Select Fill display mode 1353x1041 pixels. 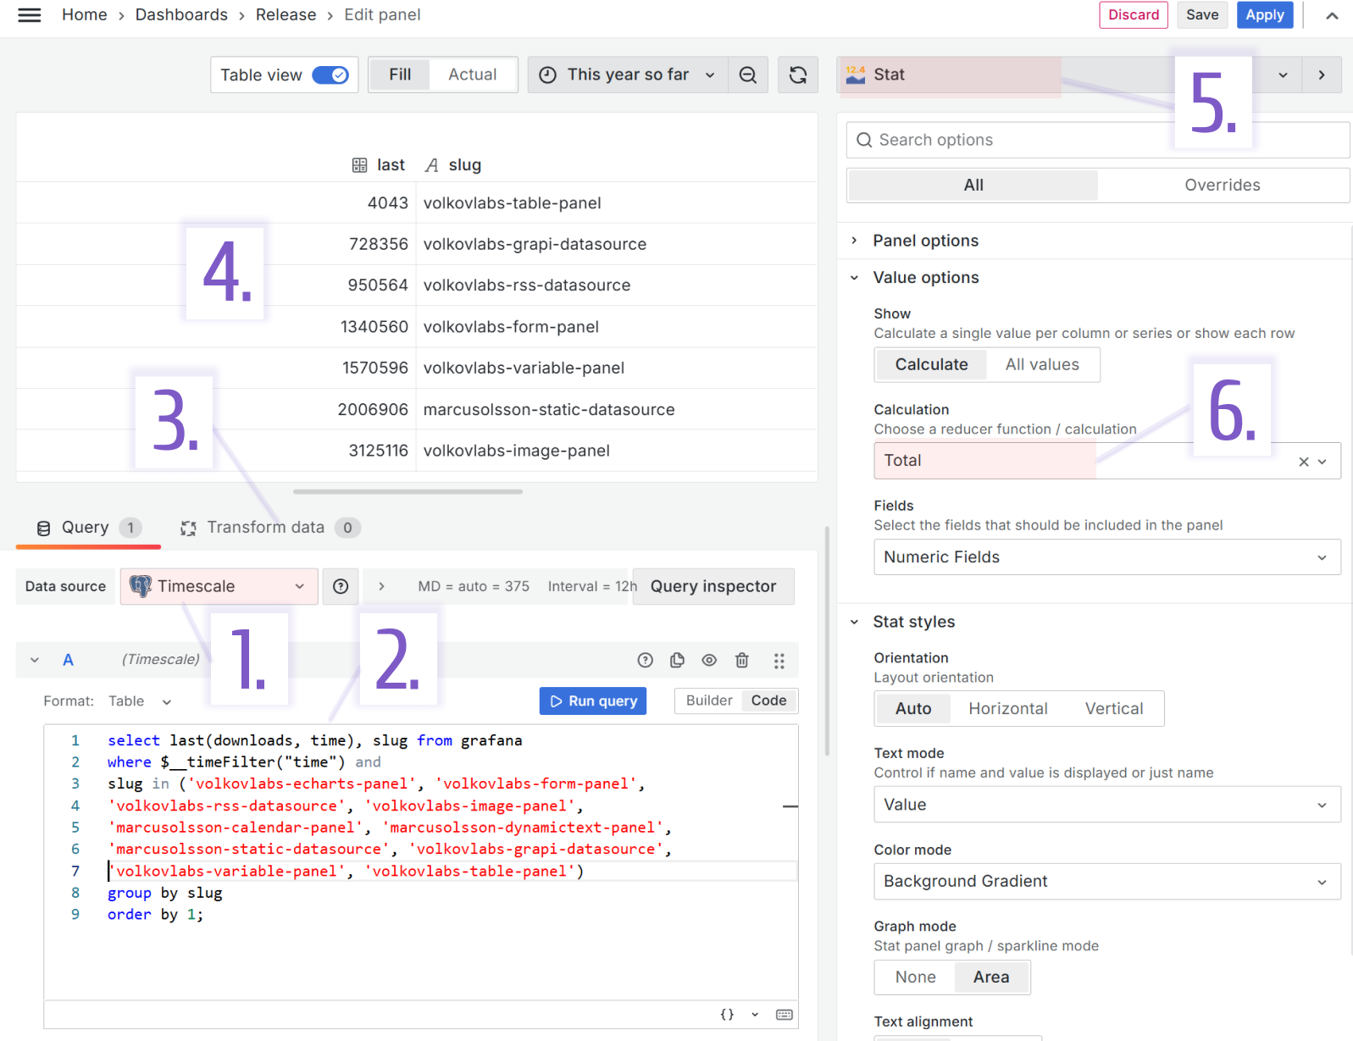tap(400, 75)
